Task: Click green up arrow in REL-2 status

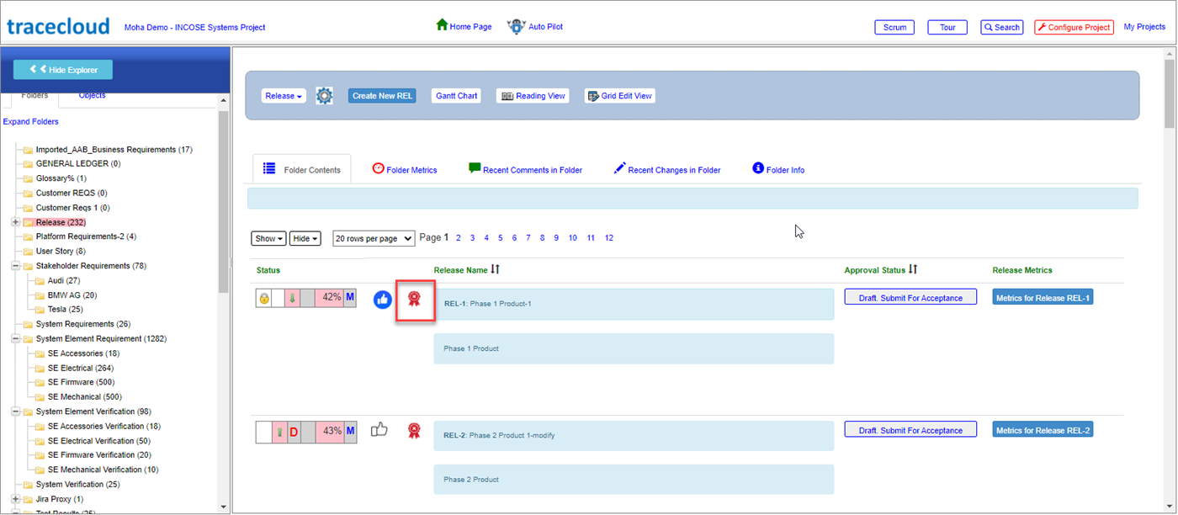Action: tap(279, 432)
